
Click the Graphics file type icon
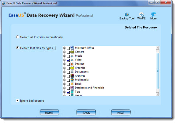(x=72, y=68)
